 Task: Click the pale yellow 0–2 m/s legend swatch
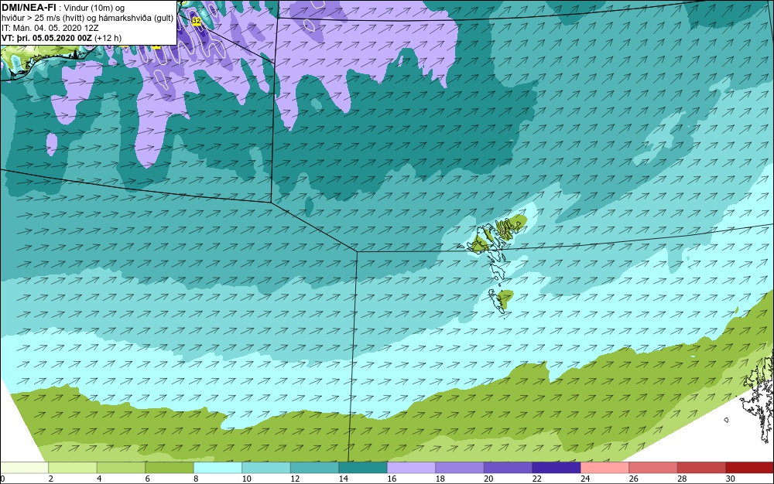click(24, 468)
